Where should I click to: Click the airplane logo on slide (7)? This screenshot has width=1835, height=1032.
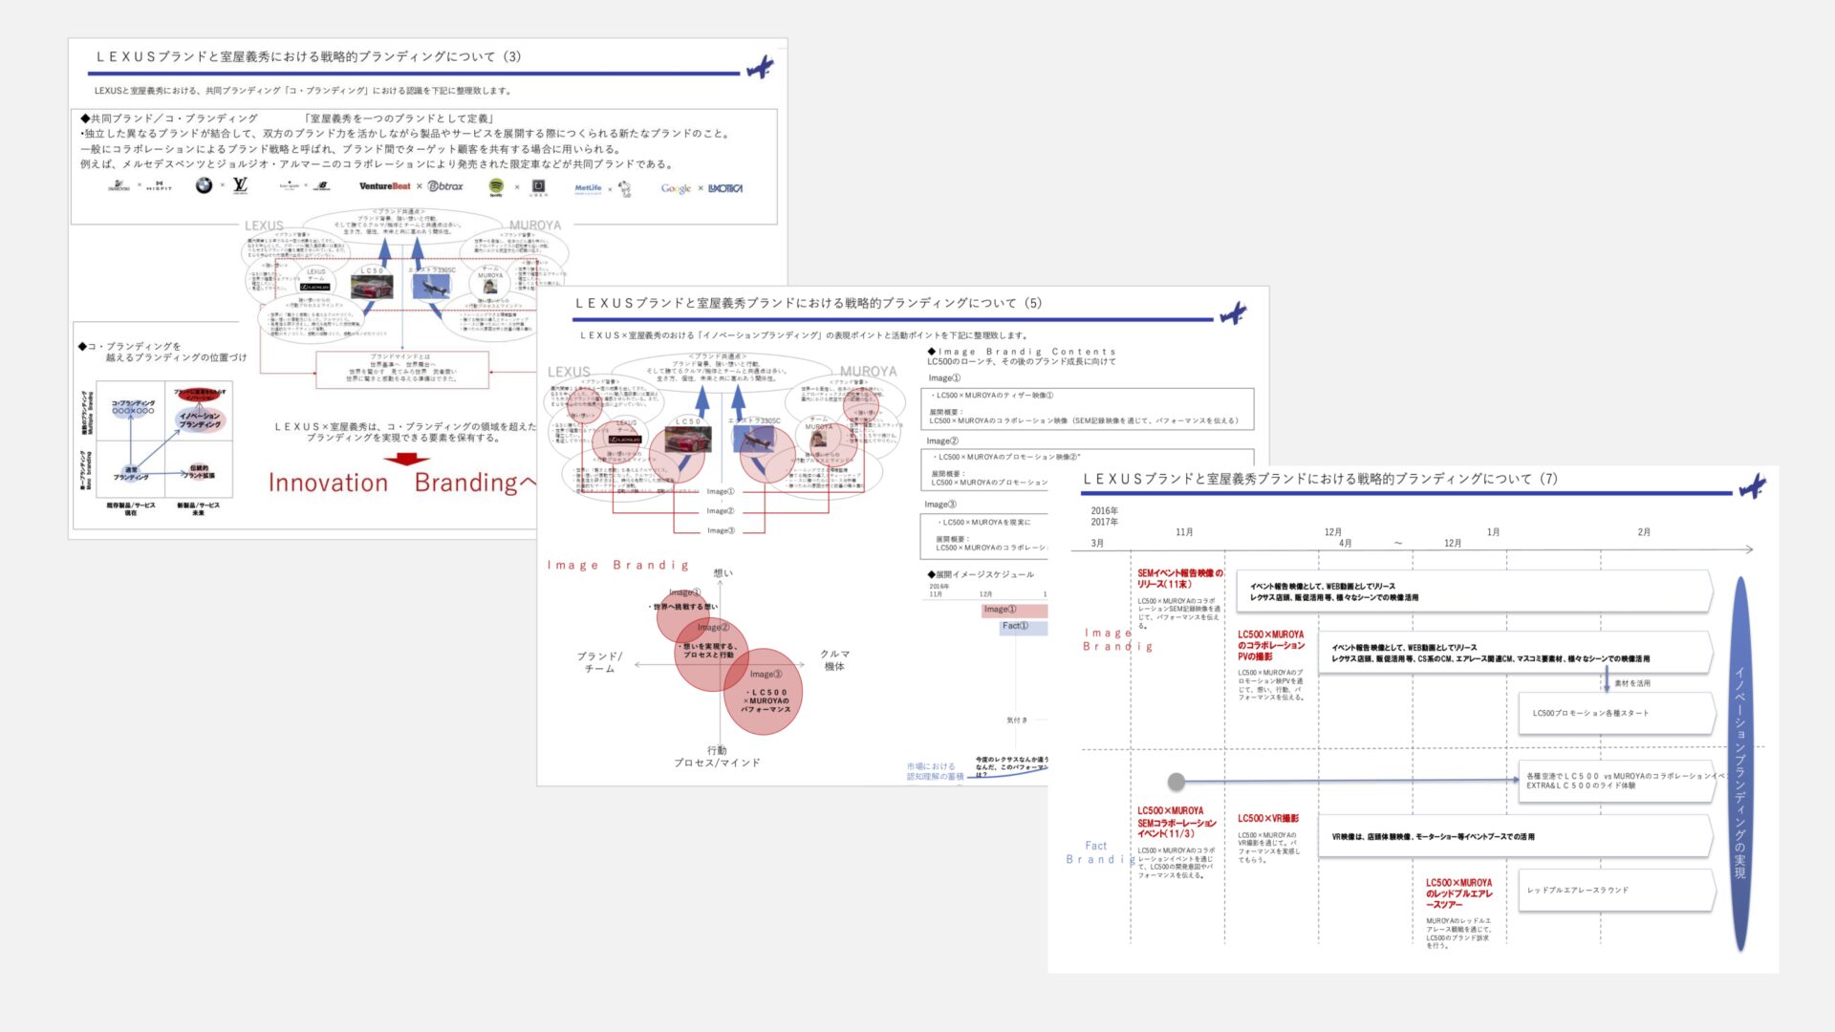point(1753,487)
